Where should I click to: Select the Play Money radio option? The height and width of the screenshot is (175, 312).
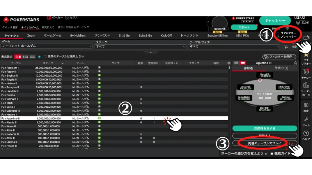click(277, 37)
